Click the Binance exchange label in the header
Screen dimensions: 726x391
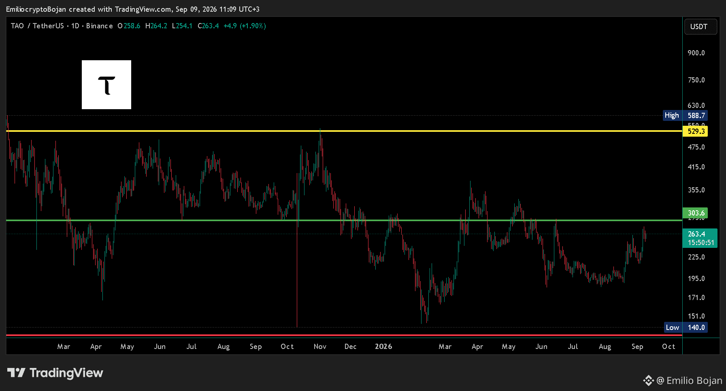coord(99,26)
